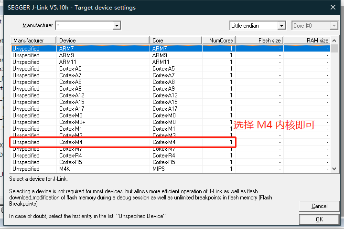Screen dimensions: 344x229
Task: Expand the Little endian combo box
Action: (x=282, y=25)
